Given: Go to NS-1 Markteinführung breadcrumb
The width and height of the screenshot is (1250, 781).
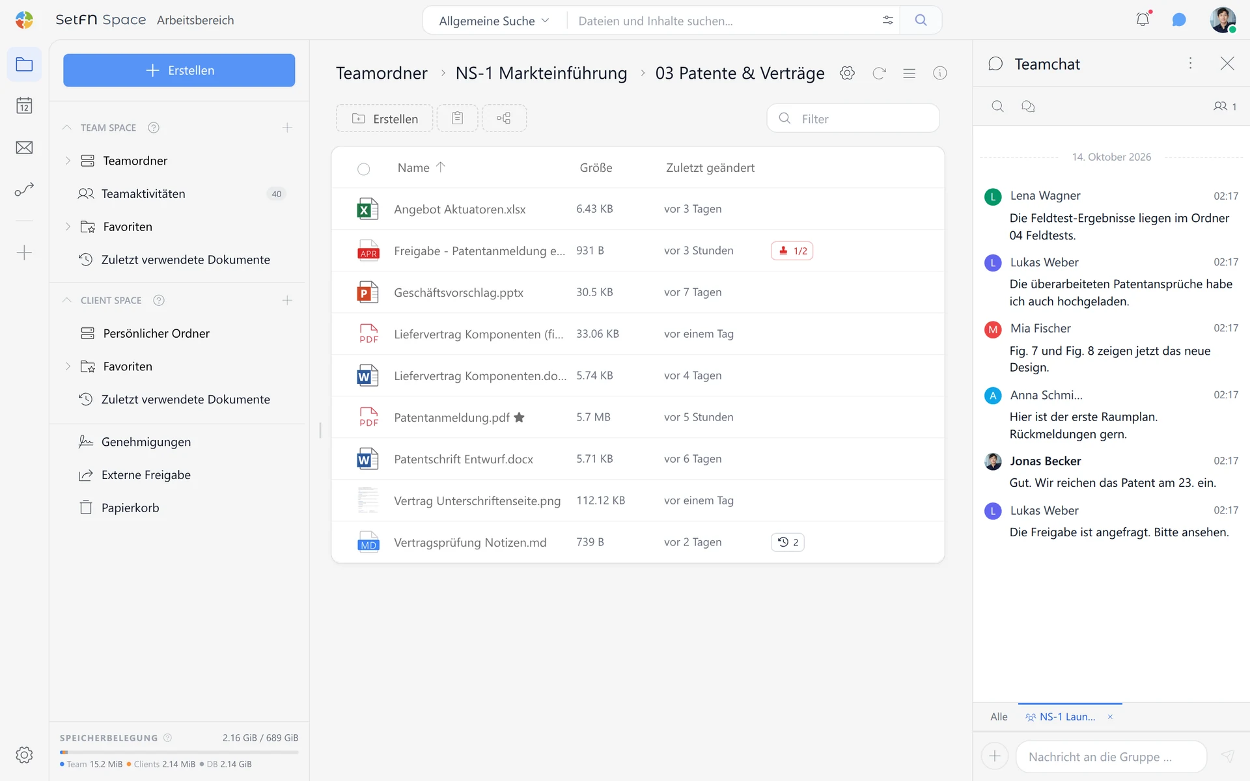Looking at the screenshot, I should point(541,73).
